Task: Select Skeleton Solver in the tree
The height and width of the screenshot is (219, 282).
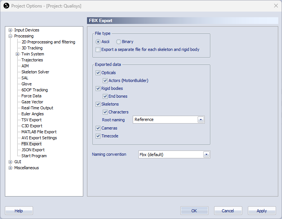Action: (x=35, y=72)
